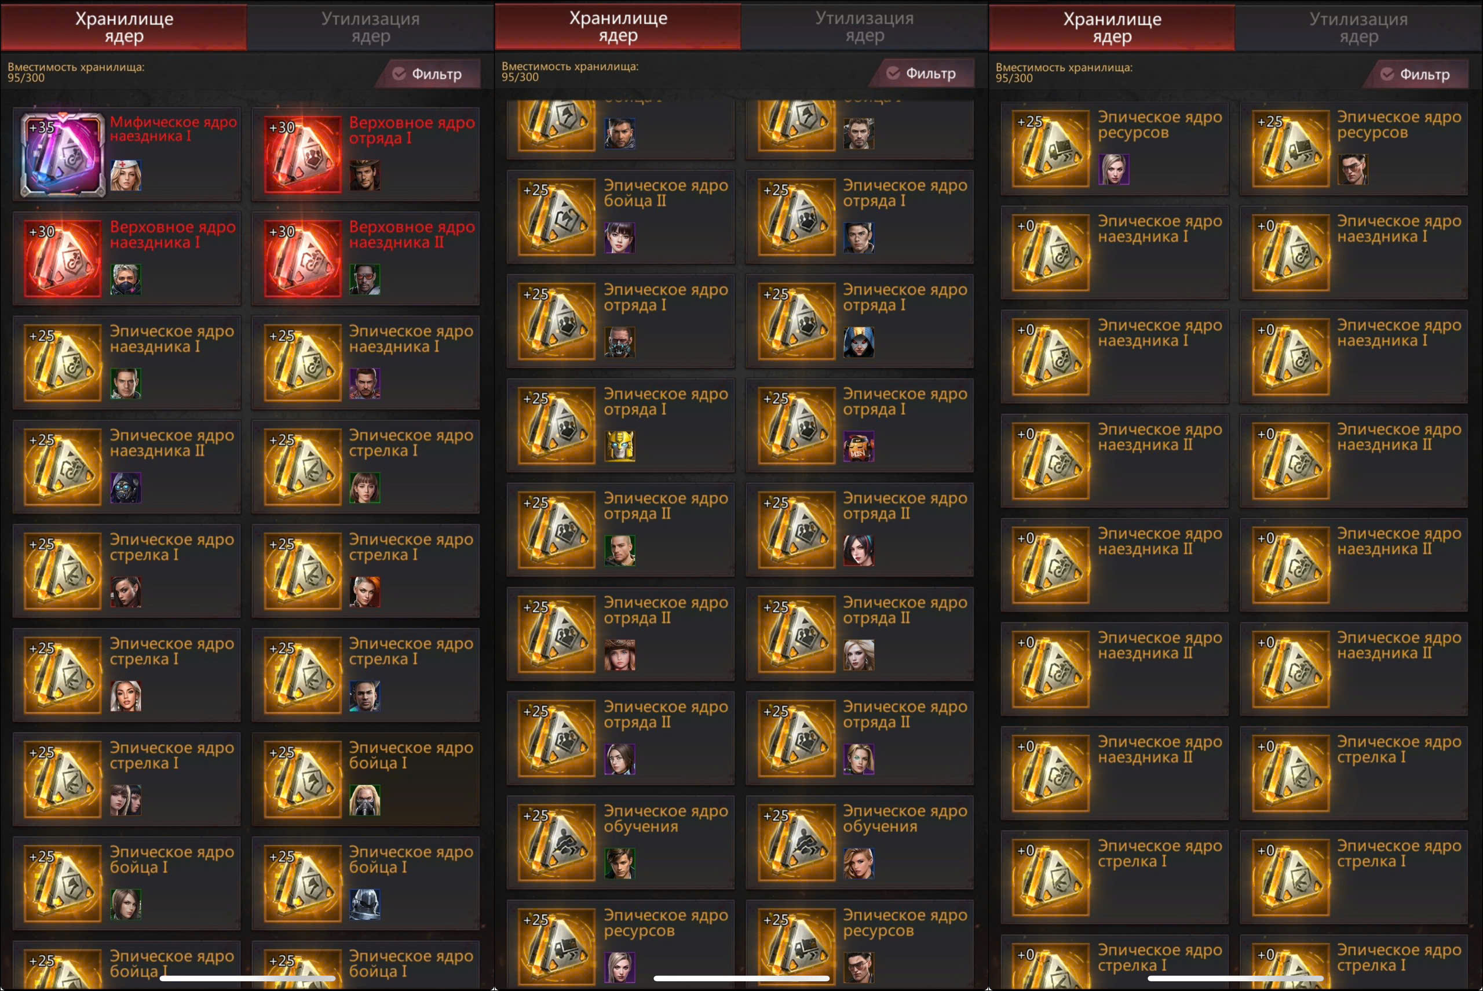The image size is (1483, 991).
Task: Toggle the Фильтр checkmark in the right panel
Action: tap(1387, 75)
